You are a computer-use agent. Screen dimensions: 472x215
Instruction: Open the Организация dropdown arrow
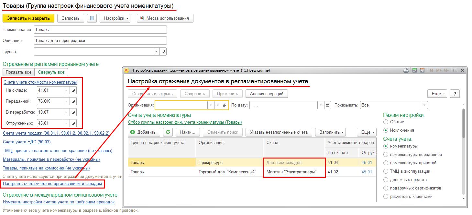click(x=211, y=105)
